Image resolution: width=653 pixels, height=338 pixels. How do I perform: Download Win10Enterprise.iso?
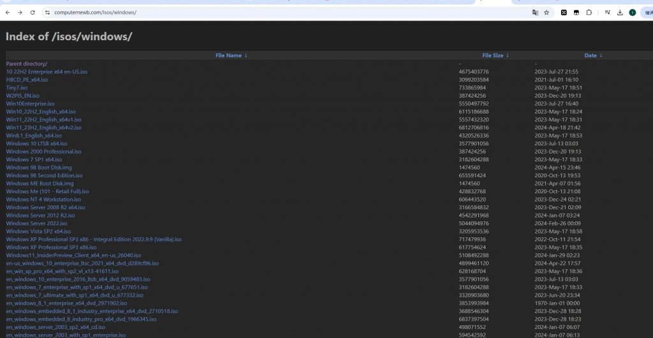pyautogui.click(x=30, y=104)
